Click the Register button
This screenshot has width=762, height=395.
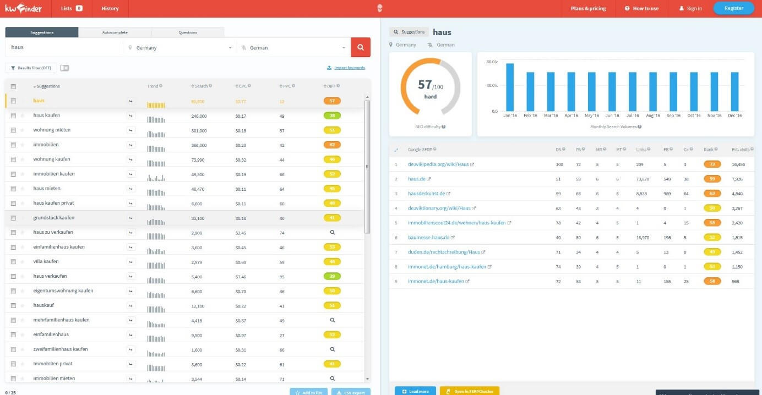(734, 8)
